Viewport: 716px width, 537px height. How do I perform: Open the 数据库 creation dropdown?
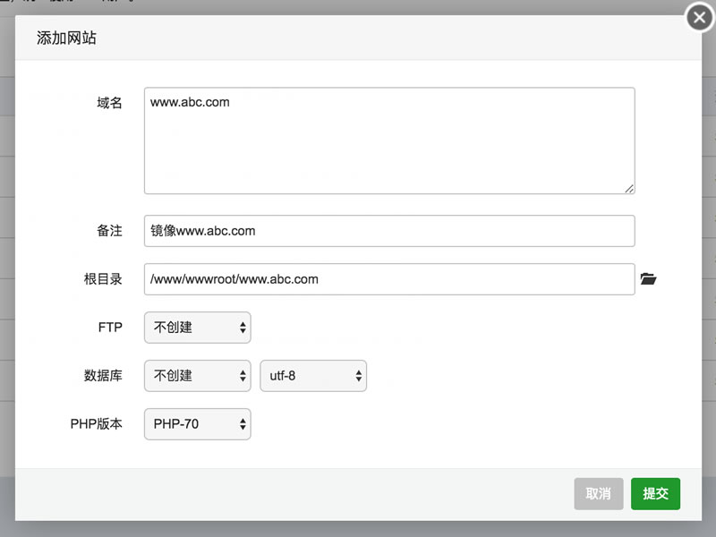(x=197, y=376)
